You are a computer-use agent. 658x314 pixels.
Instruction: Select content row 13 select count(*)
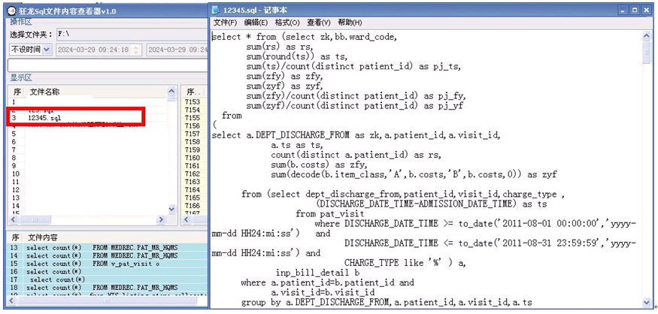point(108,247)
